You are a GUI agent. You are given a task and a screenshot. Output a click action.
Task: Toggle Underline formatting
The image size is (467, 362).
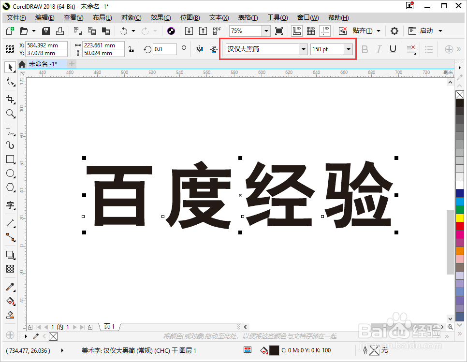[x=393, y=49]
